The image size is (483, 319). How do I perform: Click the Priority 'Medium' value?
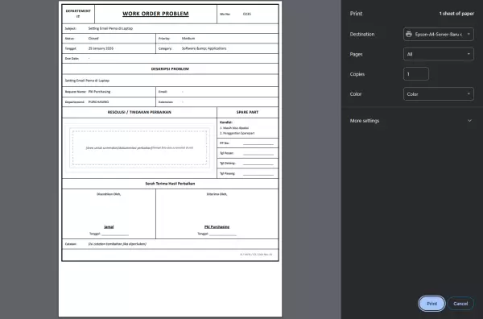(188, 39)
